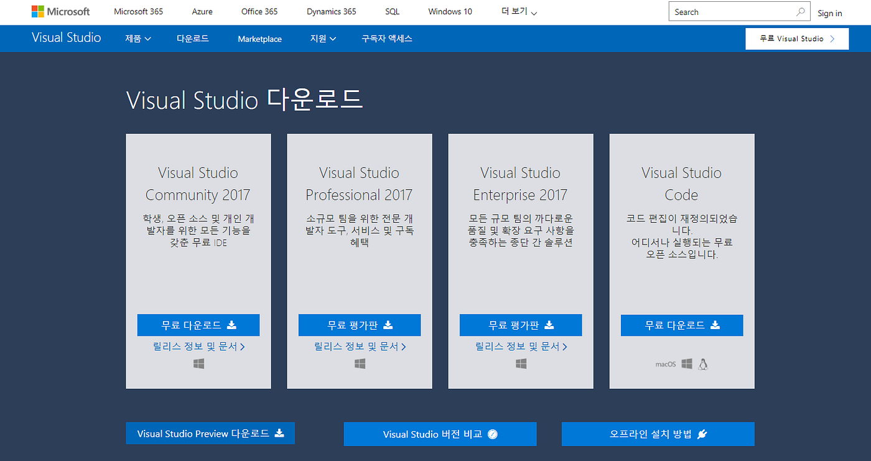Click the compass icon on the 버전 비교 button
871x461 pixels.
[x=493, y=434]
